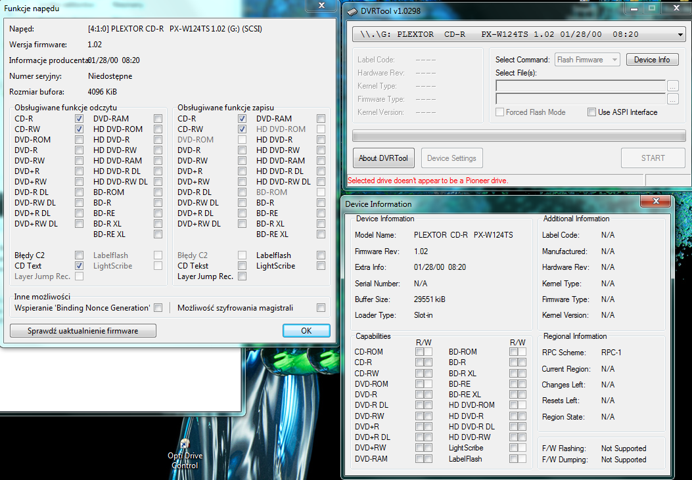Check the BD-R write function checkbox
The image size is (692, 480).
coord(321,203)
